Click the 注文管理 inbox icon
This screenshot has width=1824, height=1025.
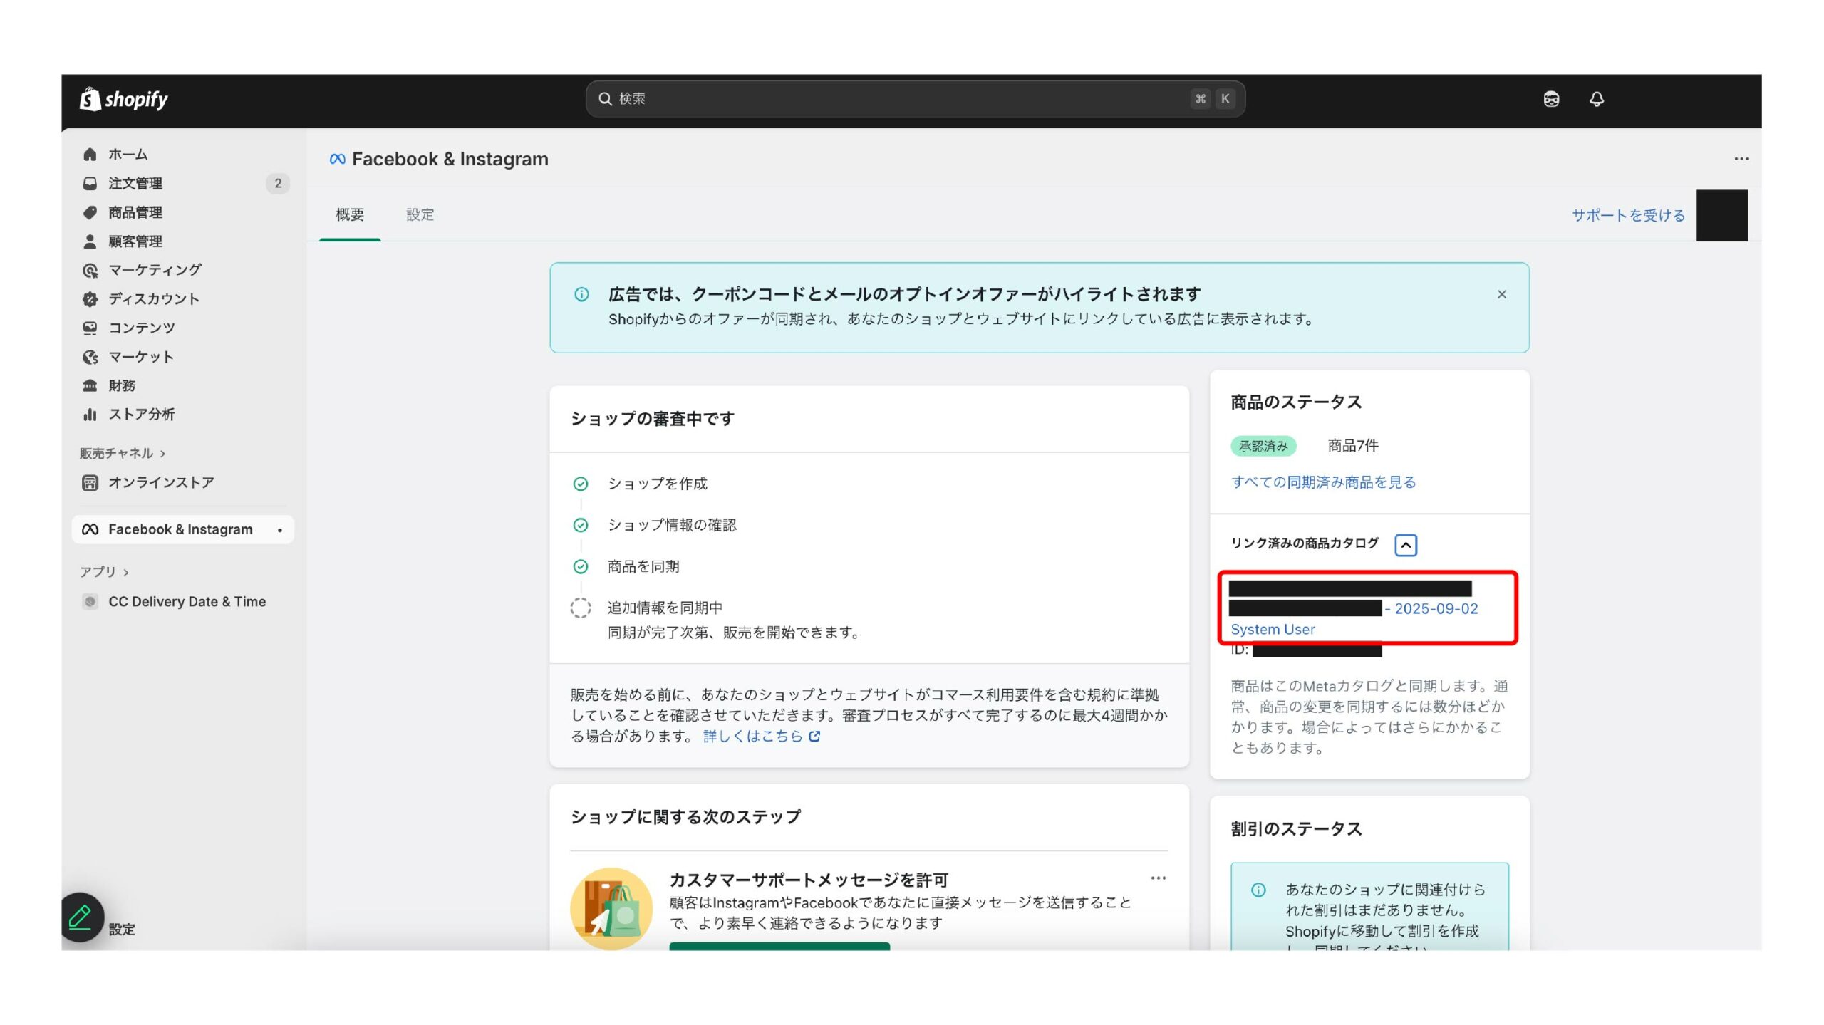click(90, 183)
